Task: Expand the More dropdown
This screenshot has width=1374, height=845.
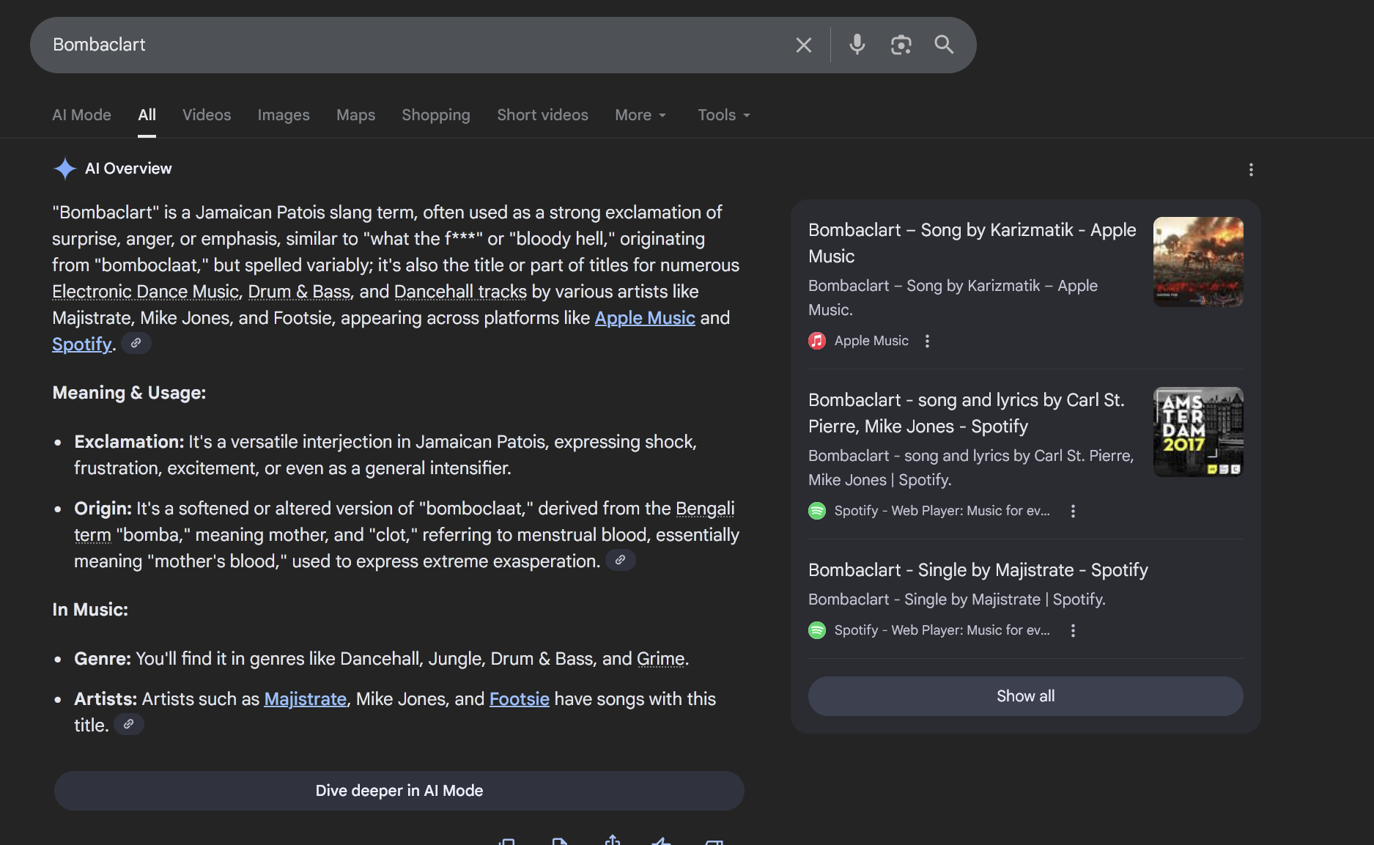Action: (640, 115)
